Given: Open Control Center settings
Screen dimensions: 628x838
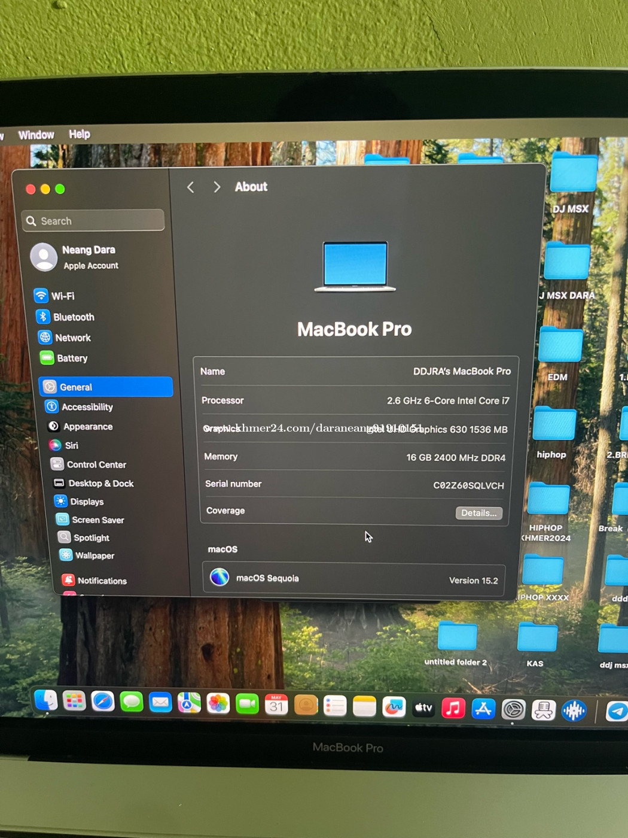Looking at the screenshot, I should (89, 464).
